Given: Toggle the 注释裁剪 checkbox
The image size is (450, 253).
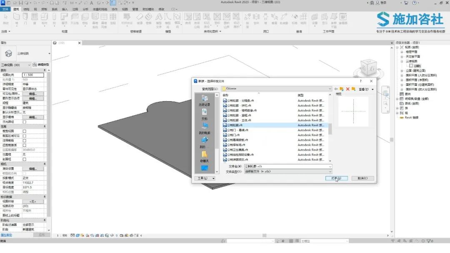Looking at the screenshot, I should [x=25, y=141].
